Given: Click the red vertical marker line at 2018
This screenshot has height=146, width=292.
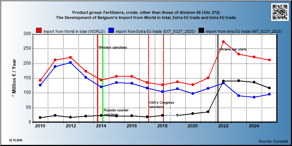Looking at the screenshot, I should [164, 78].
